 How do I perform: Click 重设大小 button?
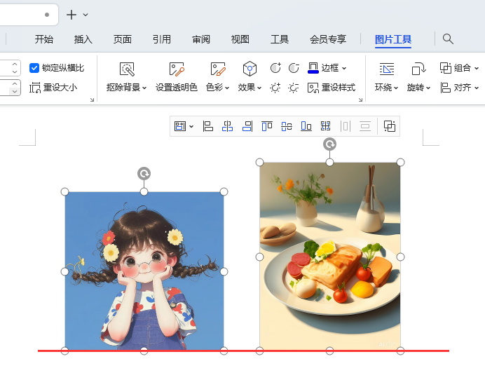53,88
